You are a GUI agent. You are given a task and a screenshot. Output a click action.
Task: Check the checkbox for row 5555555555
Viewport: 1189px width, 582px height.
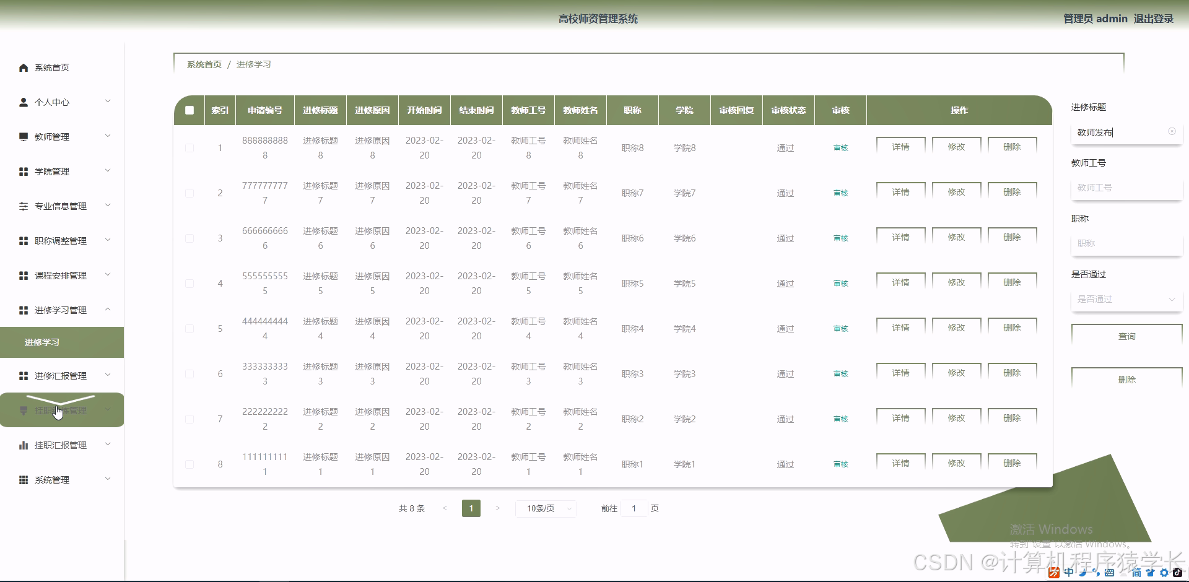(x=189, y=284)
